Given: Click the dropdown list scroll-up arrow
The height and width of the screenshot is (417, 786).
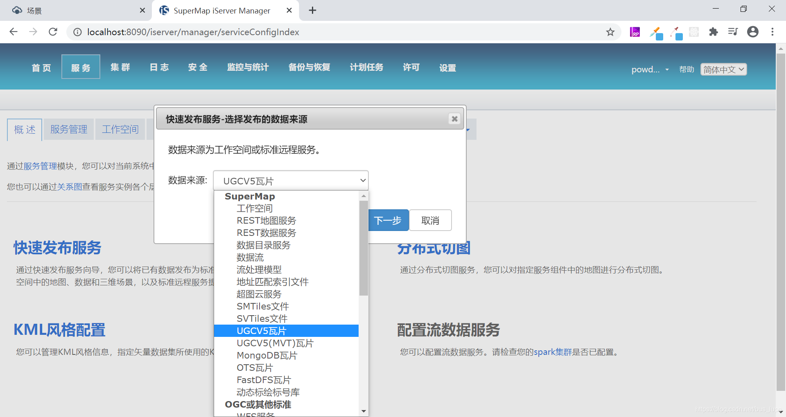Looking at the screenshot, I should (x=364, y=196).
